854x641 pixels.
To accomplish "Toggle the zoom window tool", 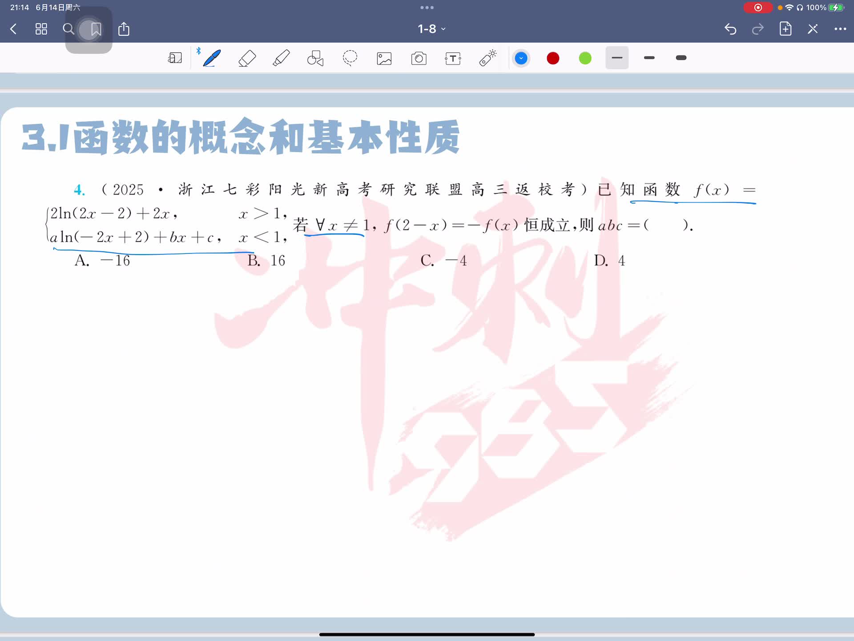I will click(175, 58).
